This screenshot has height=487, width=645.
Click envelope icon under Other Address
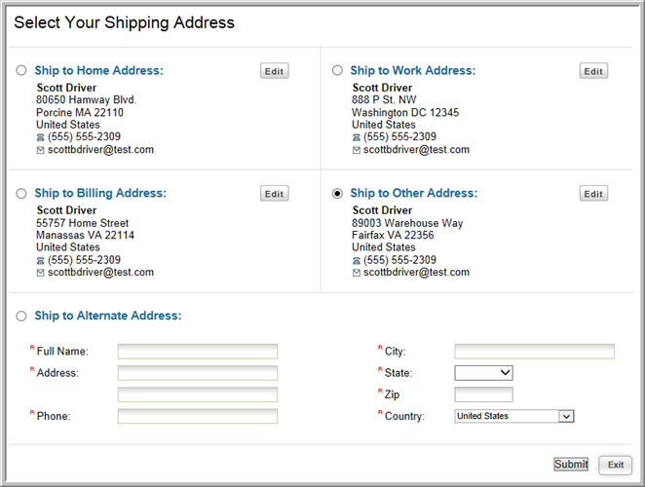tap(357, 273)
